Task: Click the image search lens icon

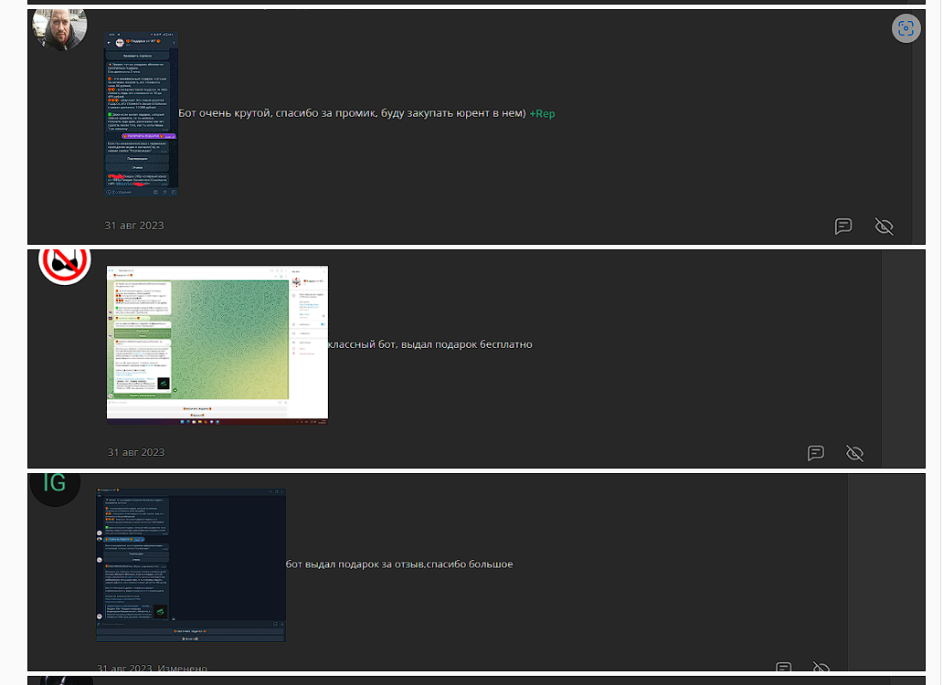Action: (906, 28)
